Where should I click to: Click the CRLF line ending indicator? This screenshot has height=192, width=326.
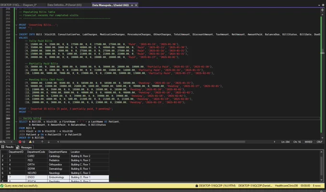click(x=319, y=142)
